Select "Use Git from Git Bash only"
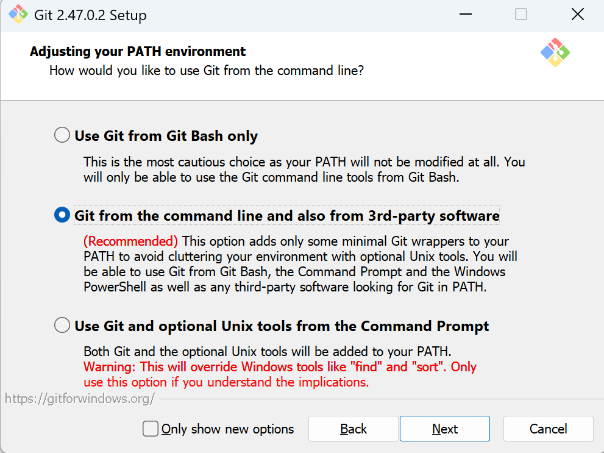The image size is (604, 453). click(62, 135)
